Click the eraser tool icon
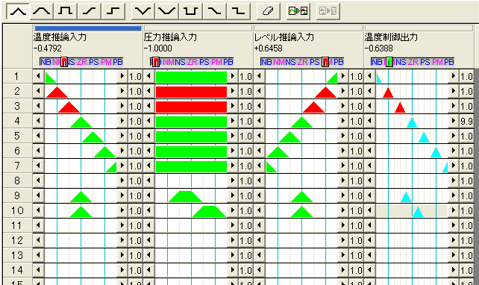Viewport: 479px width, 285px height. click(268, 11)
